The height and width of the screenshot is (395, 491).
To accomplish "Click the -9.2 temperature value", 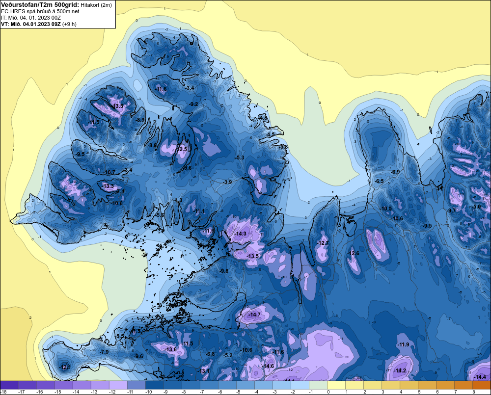I will (193, 104).
